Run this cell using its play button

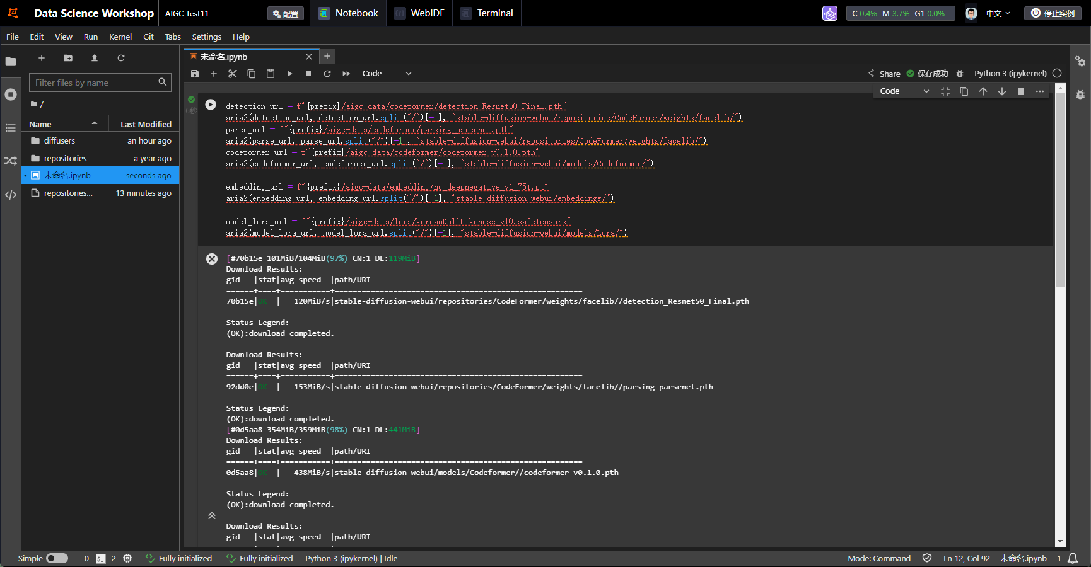[x=211, y=105]
